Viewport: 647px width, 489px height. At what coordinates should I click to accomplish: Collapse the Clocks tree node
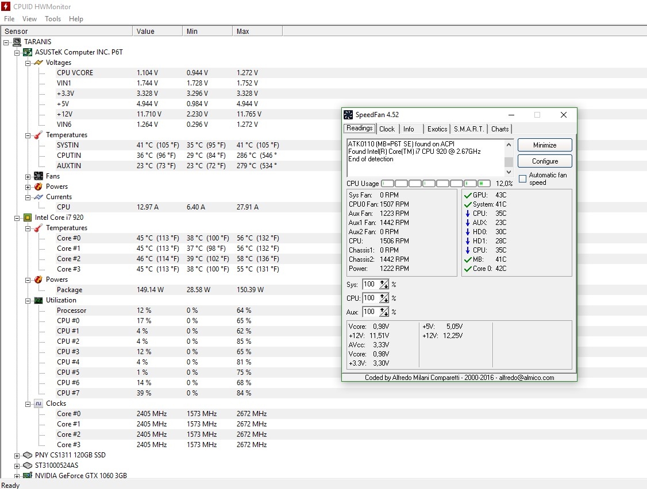click(28, 403)
